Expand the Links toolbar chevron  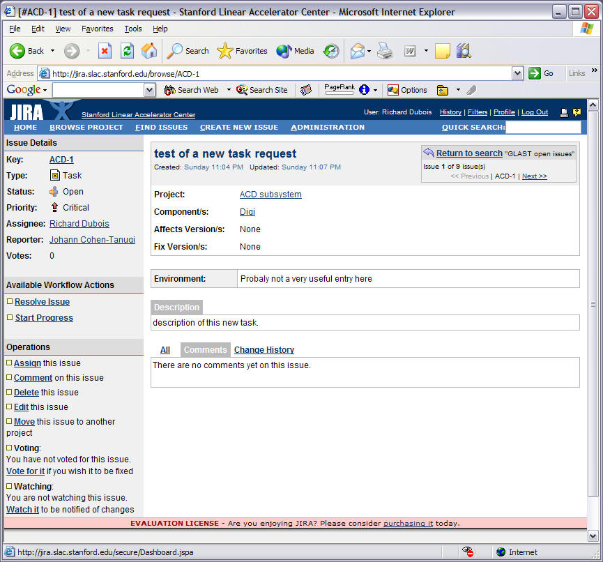coord(595,70)
